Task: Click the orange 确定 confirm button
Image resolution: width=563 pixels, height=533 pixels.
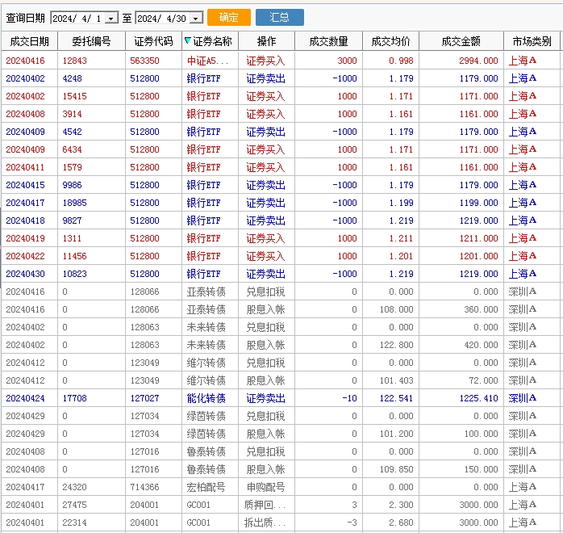Action: pos(228,18)
